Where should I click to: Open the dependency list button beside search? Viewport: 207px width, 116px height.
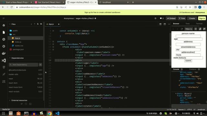40,65
